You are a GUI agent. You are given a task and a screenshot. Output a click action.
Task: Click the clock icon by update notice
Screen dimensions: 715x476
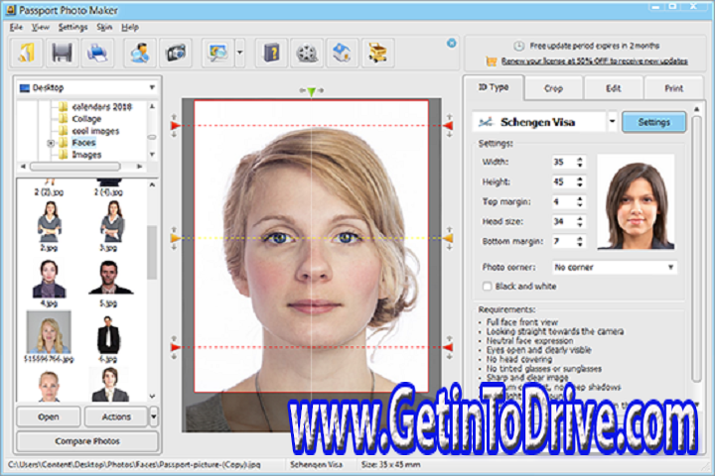[x=518, y=46]
